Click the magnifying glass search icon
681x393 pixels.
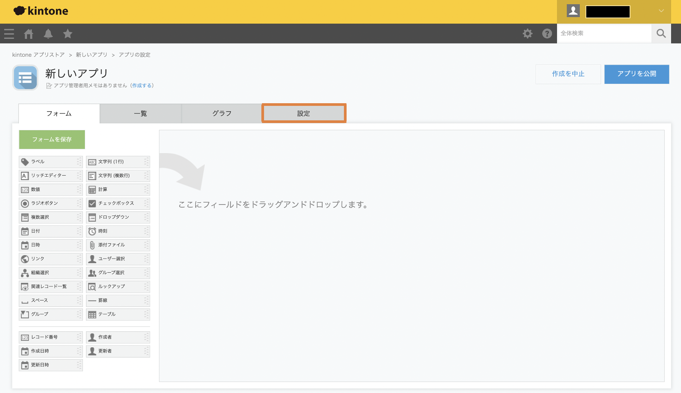[x=661, y=34]
